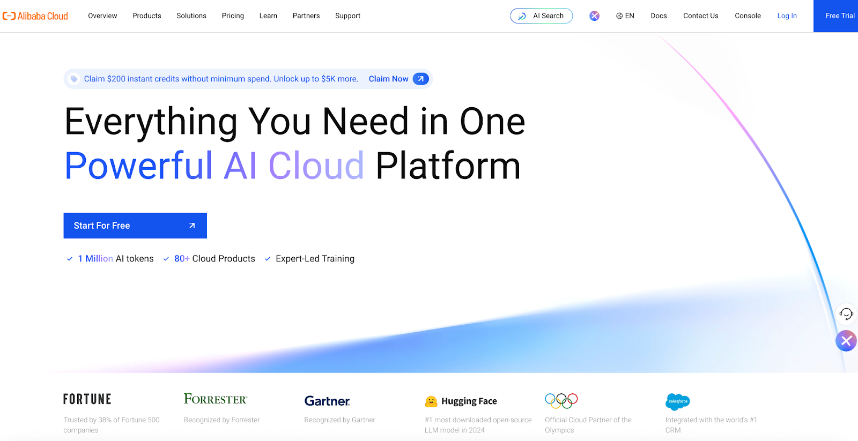Click the Expert-Led Training text
Image resolution: width=858 pixels, height=441 pixels.
point(315,259)
